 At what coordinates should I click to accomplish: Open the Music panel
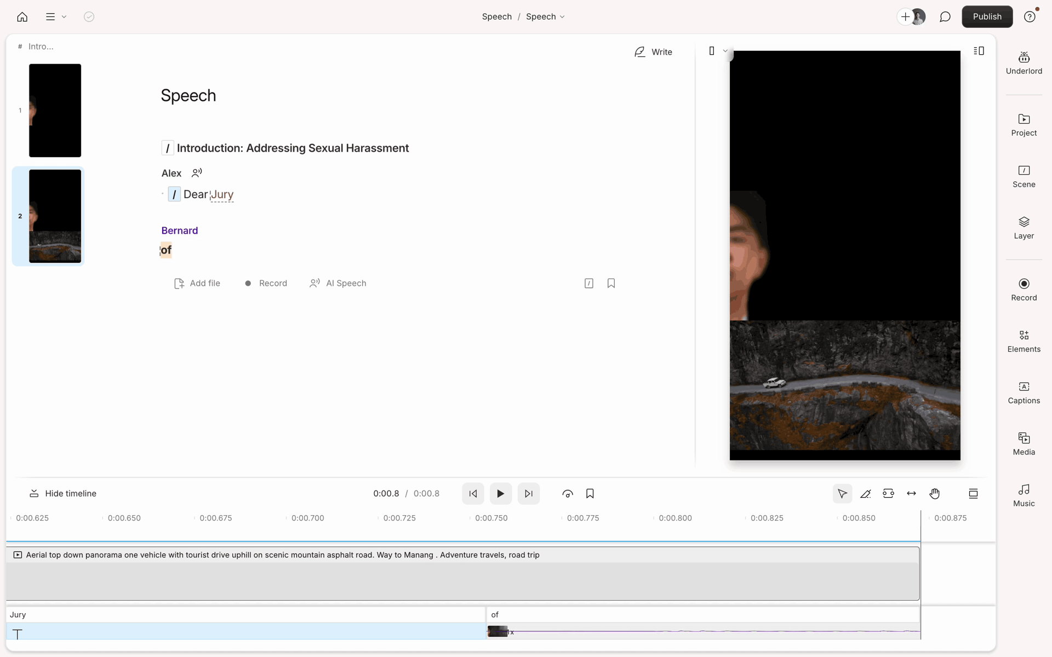pyautogui.click(x=1024, y=495)
